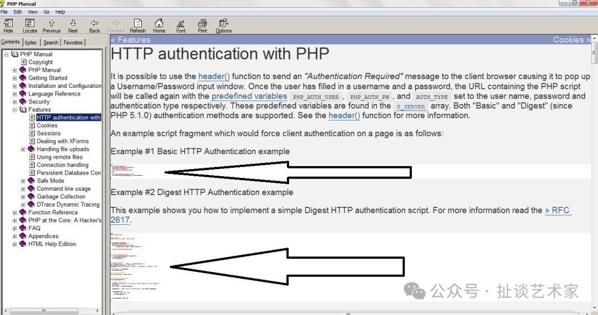Open the Go menu
The height and width of the screenshot is (315, 598).
[47, 12]
